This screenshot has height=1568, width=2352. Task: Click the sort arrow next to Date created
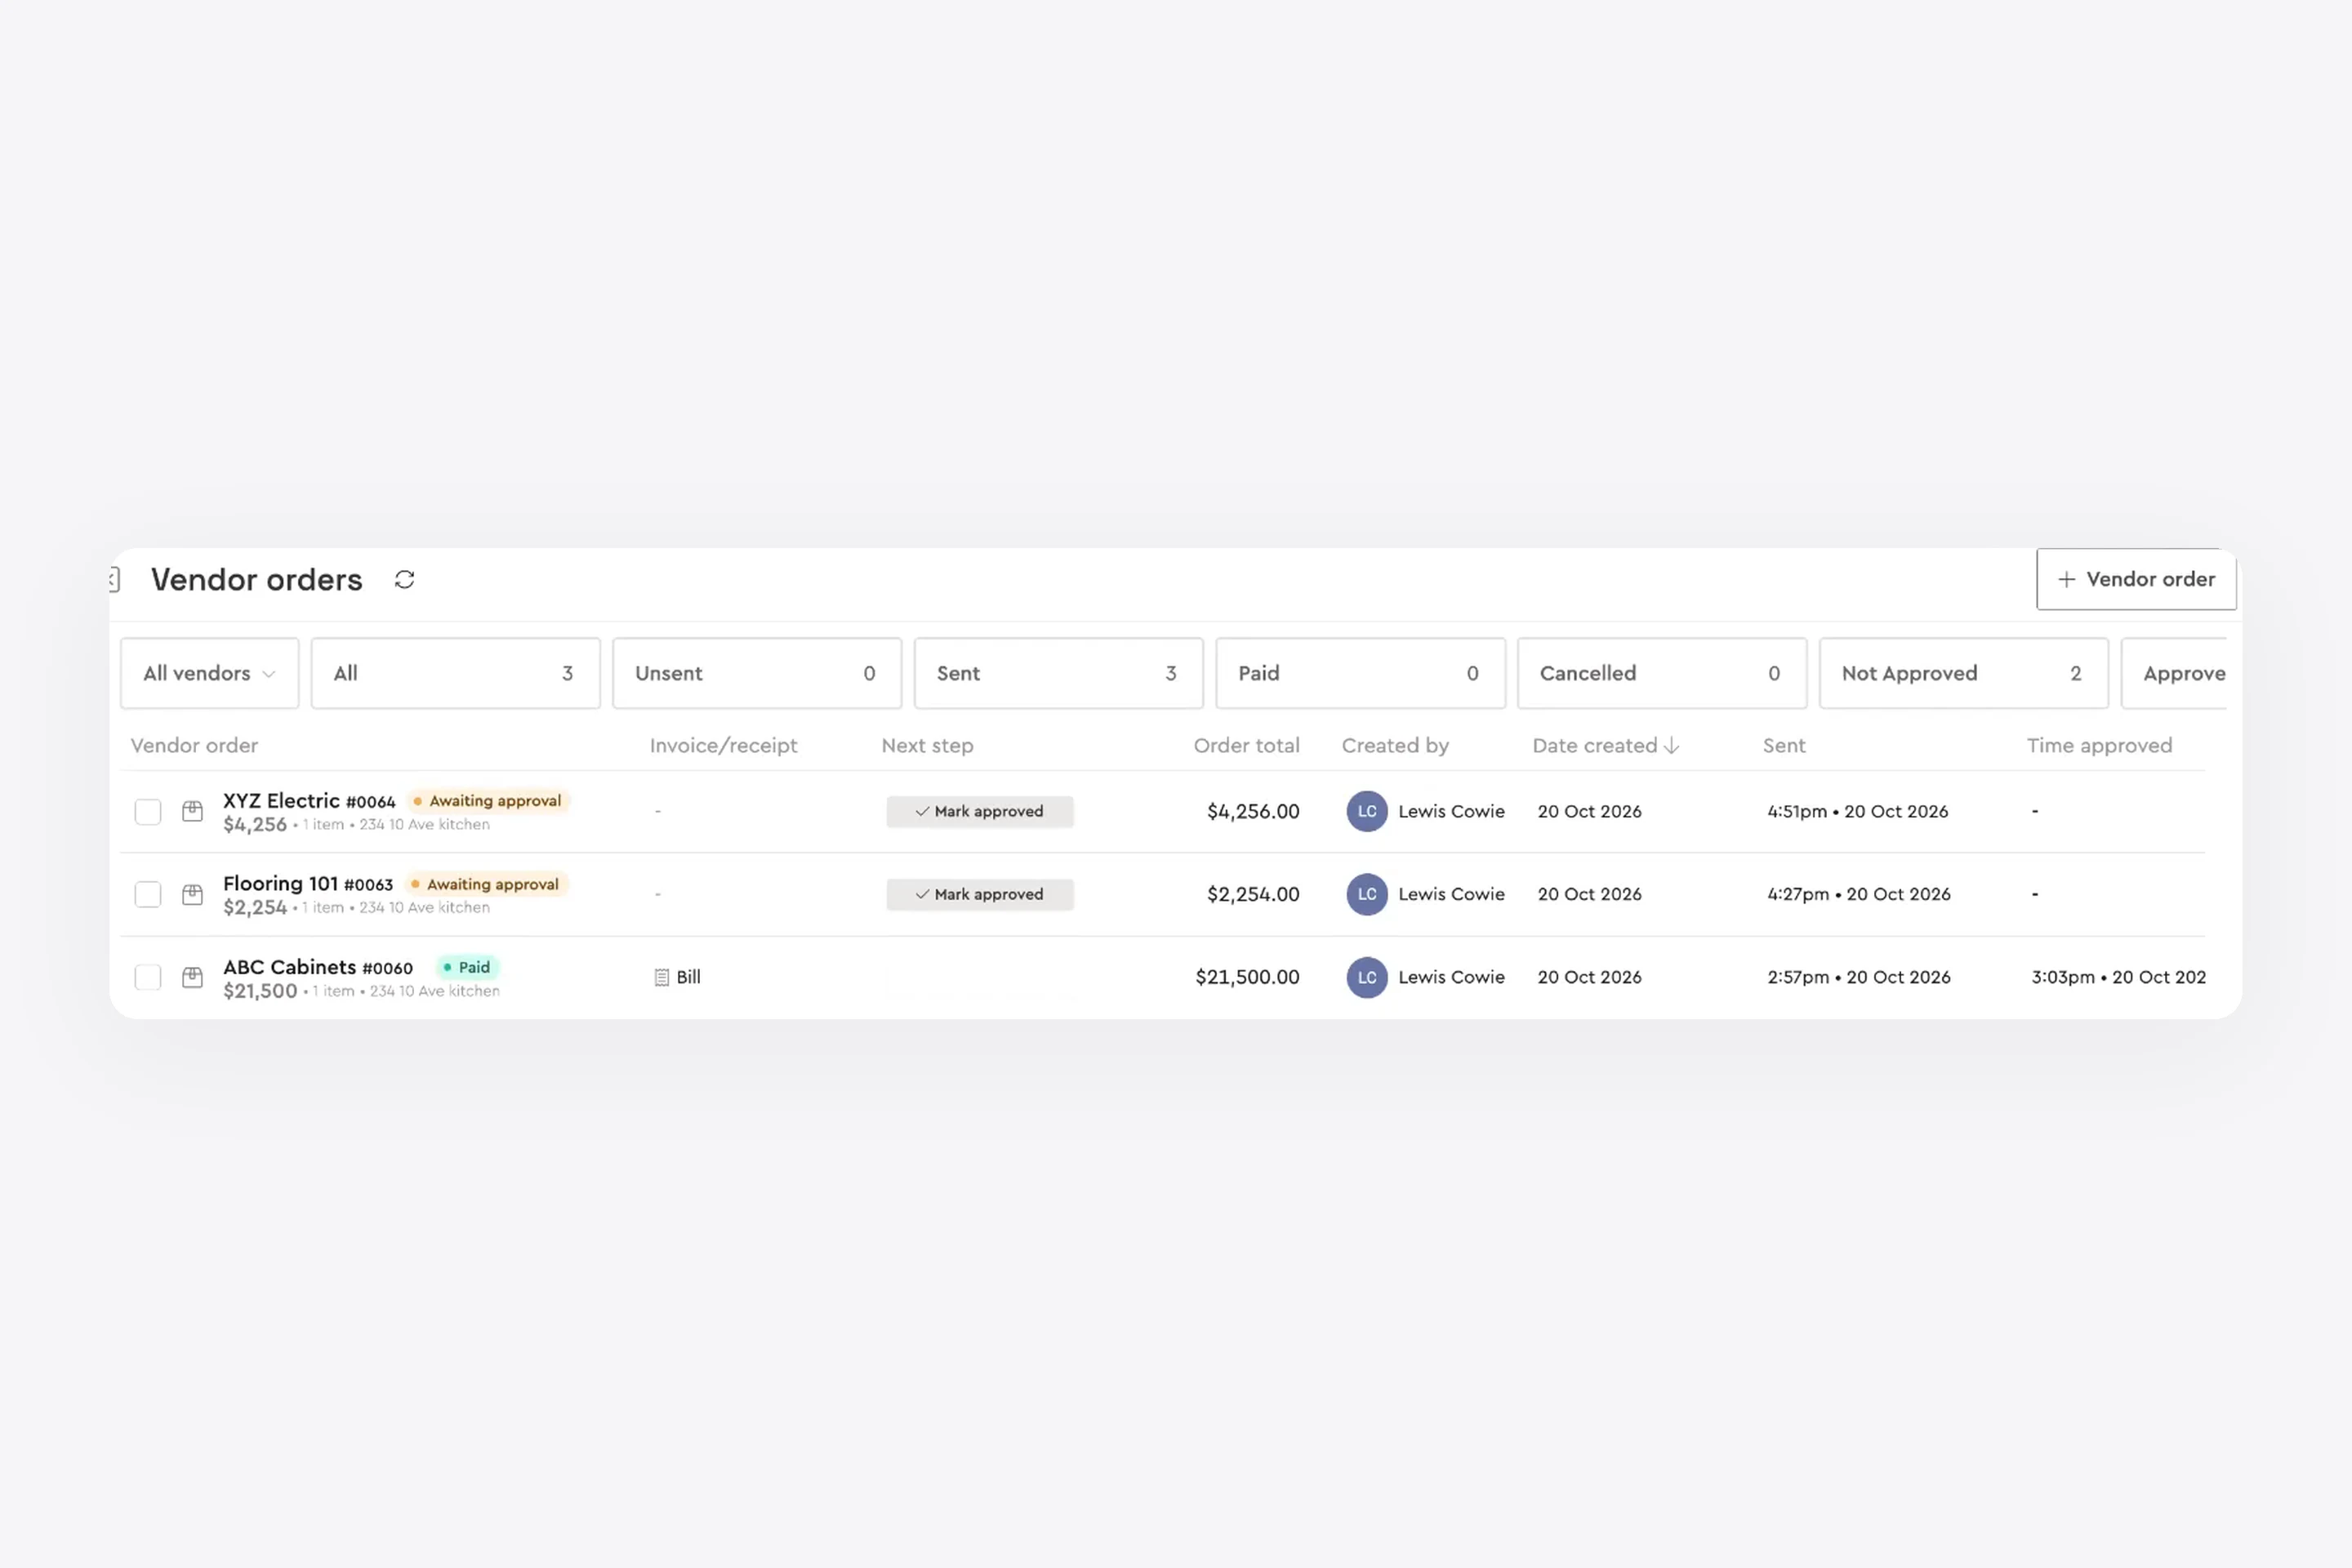(1671, 746)
